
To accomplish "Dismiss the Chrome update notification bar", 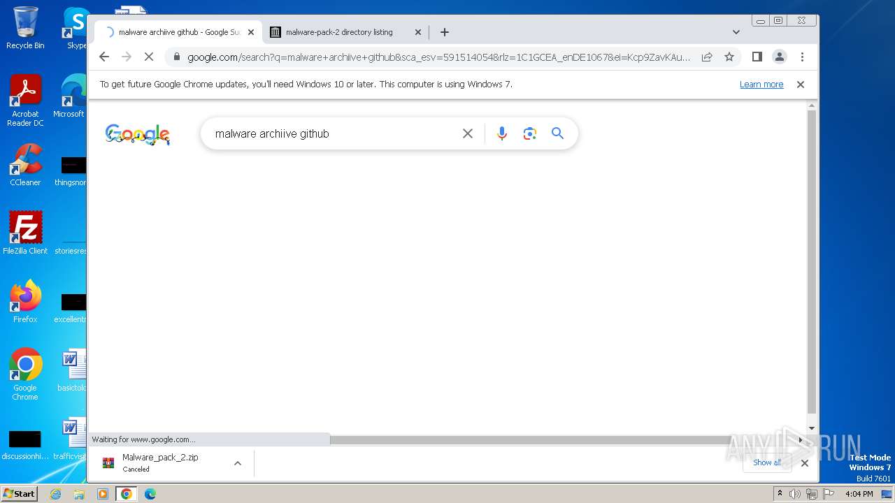I will (801, 85).
